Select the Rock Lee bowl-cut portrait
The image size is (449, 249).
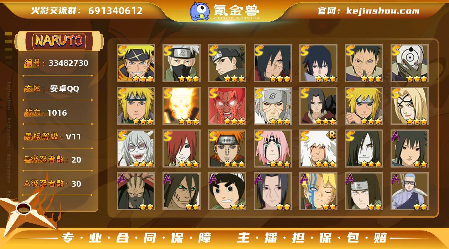227,191
